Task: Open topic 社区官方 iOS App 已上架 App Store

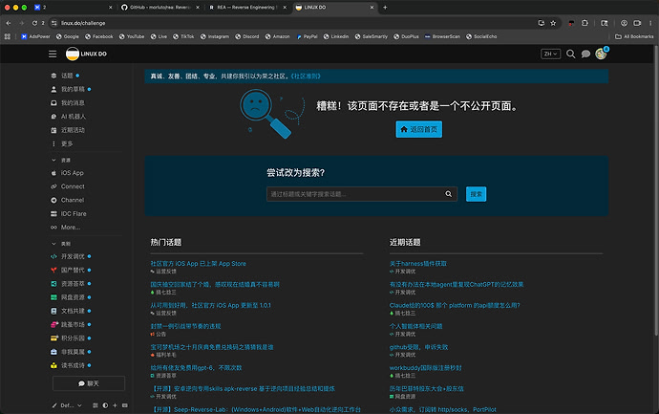Action: (198, 263)
